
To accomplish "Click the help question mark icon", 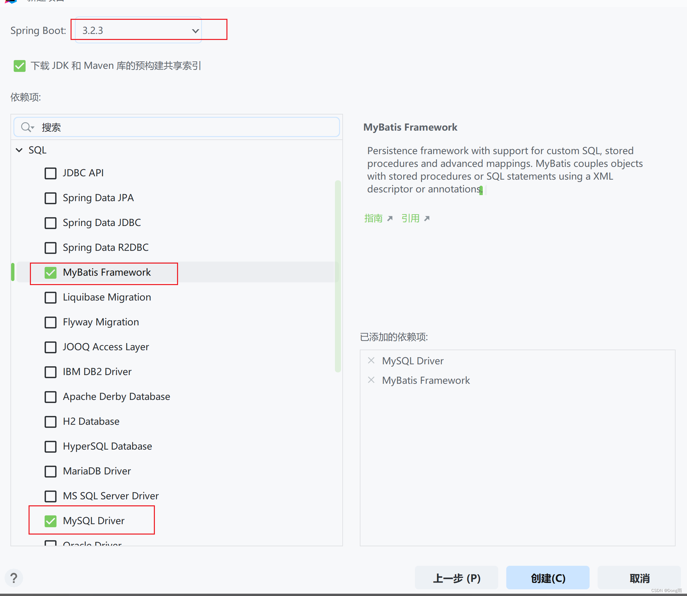I will point(14,578).
